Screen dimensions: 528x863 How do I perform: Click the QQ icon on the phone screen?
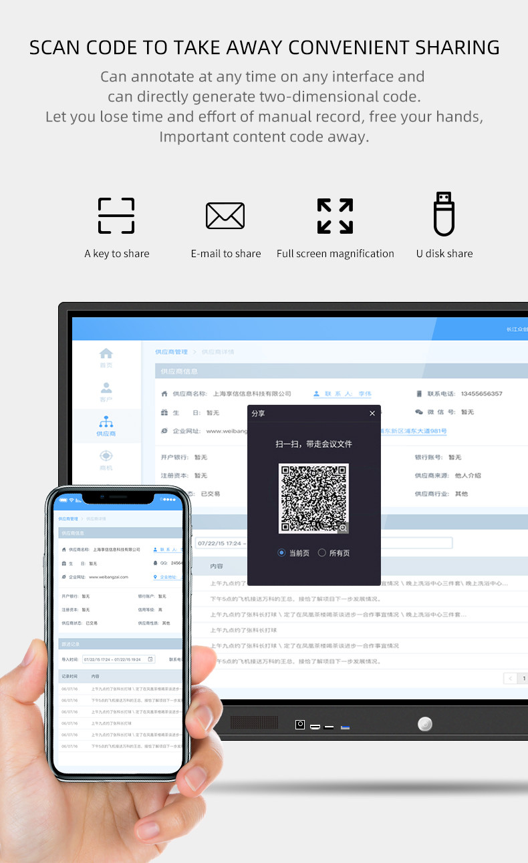(156, 563)
